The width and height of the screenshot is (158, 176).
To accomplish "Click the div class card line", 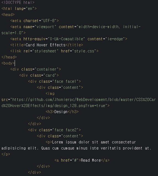I will click(x=39, y=75).
